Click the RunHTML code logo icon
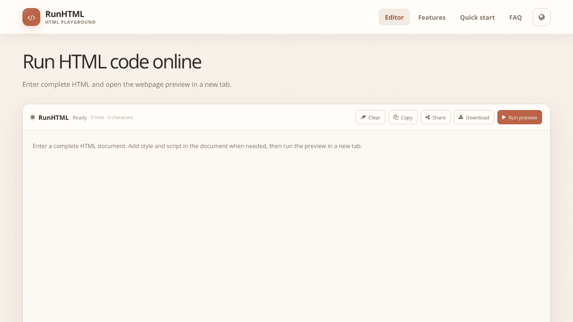 pos(31,17)
